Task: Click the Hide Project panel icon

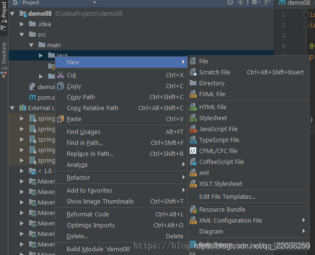Action: tap(267, 2)
